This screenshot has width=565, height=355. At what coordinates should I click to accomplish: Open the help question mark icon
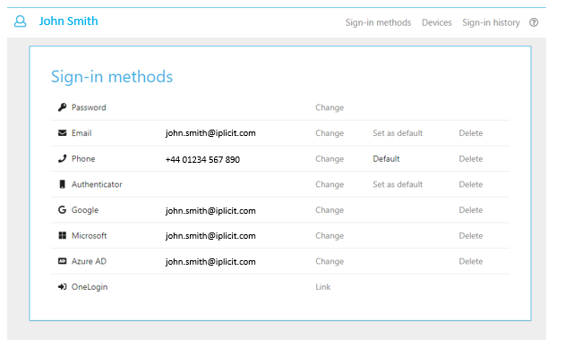click(534, 22)
